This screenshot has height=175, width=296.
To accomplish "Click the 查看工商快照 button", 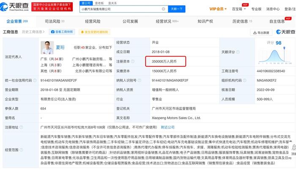I will 62,32.
